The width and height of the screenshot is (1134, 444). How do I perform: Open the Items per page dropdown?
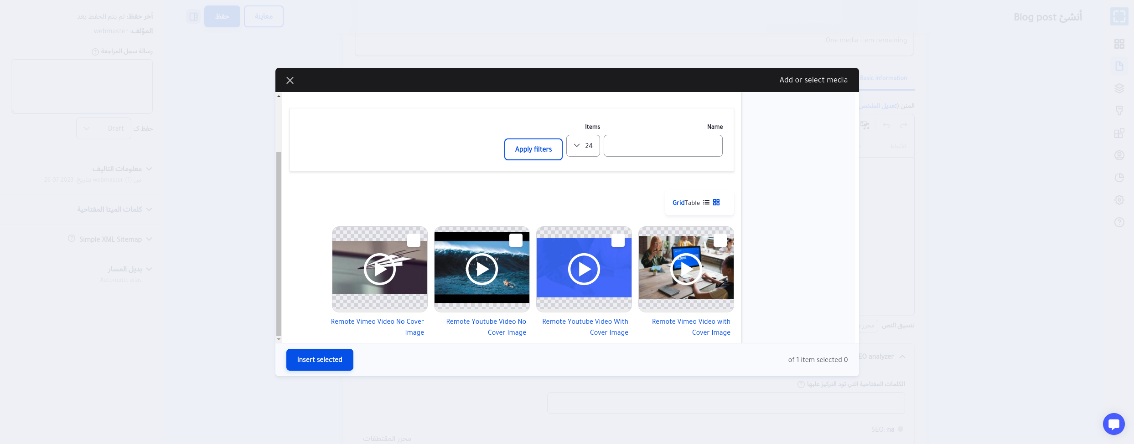pyautogui.click(x=583, y=146)
